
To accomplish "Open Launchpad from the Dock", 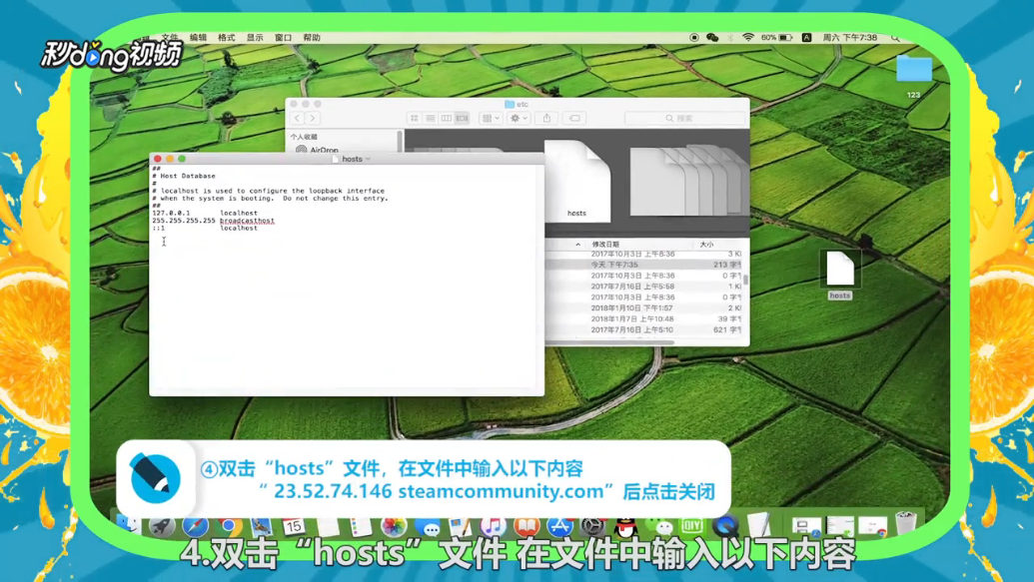I will (x=162, y=526).
